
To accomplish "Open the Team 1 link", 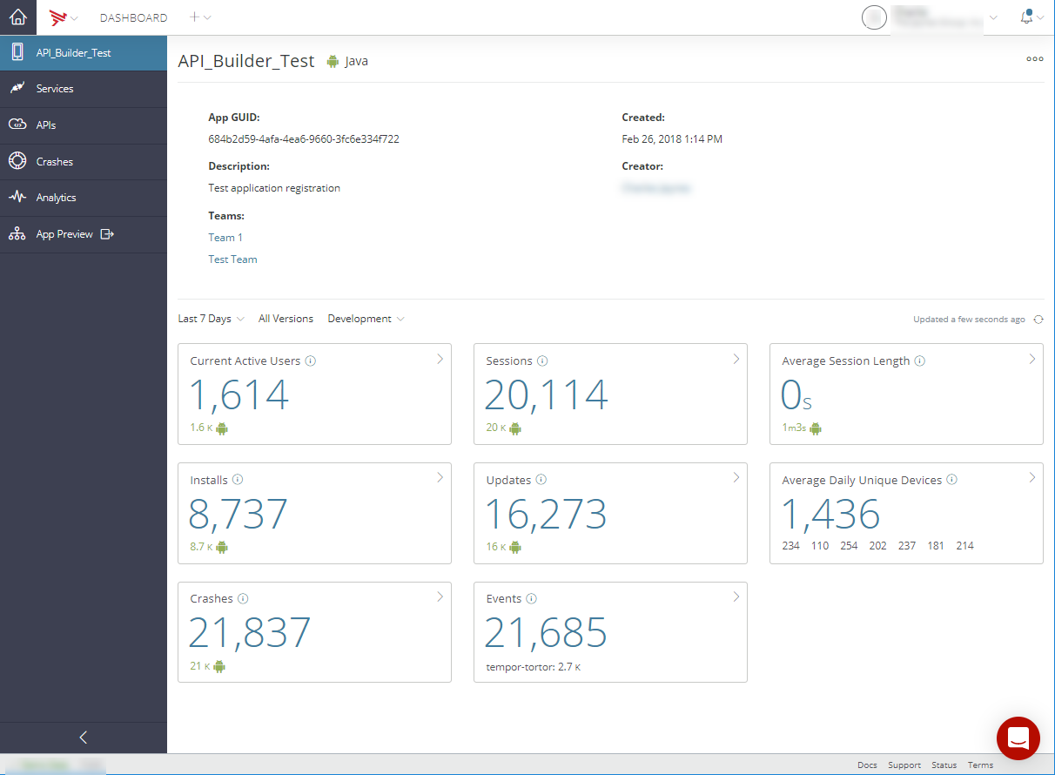I will [225, 237].
